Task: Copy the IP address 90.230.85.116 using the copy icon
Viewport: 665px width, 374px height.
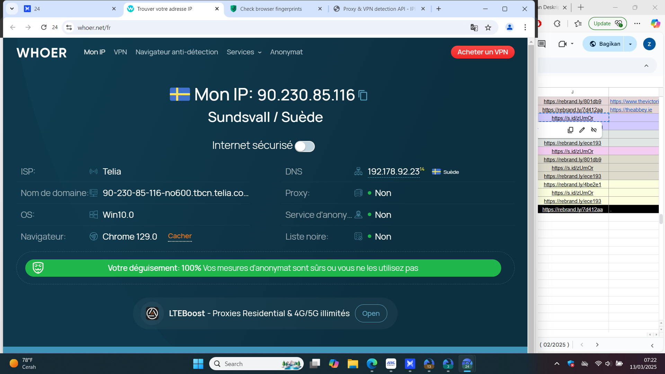Action: (363, 95)
